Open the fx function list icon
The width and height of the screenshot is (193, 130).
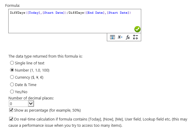(128, 37)
